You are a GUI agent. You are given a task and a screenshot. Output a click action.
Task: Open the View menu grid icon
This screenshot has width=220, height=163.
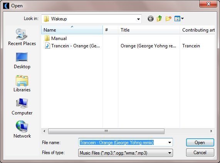179,18
